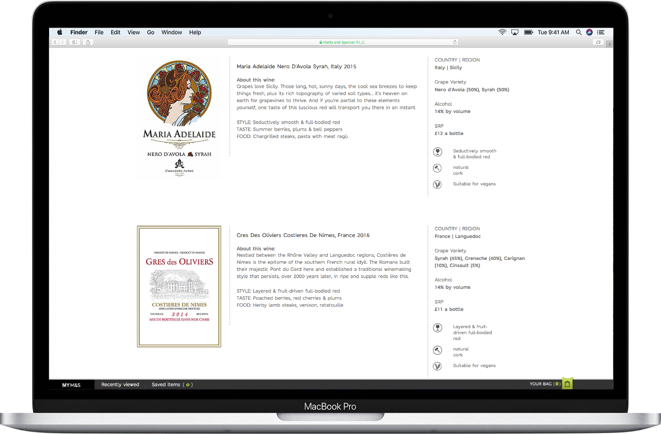The image size is (661, 434).
Task: Open the Finder menu
Action: coord(79,32)
